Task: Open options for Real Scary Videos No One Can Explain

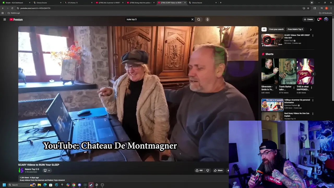Action: (313, 114)
